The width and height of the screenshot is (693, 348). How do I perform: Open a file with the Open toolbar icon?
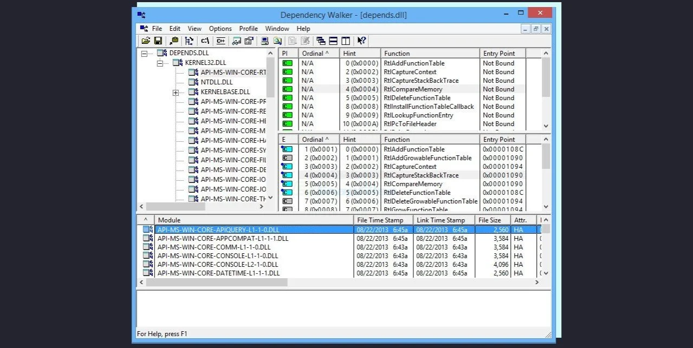(x=146, y=41)
